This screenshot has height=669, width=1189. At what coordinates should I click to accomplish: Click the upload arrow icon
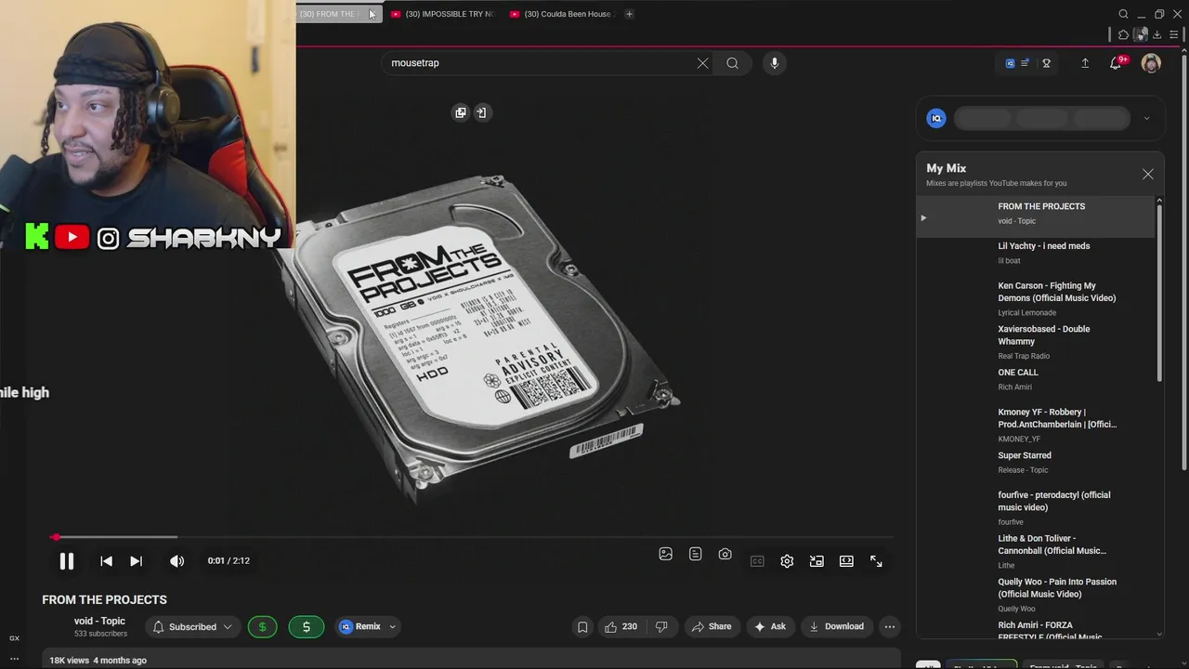(x=1085, y=63)
